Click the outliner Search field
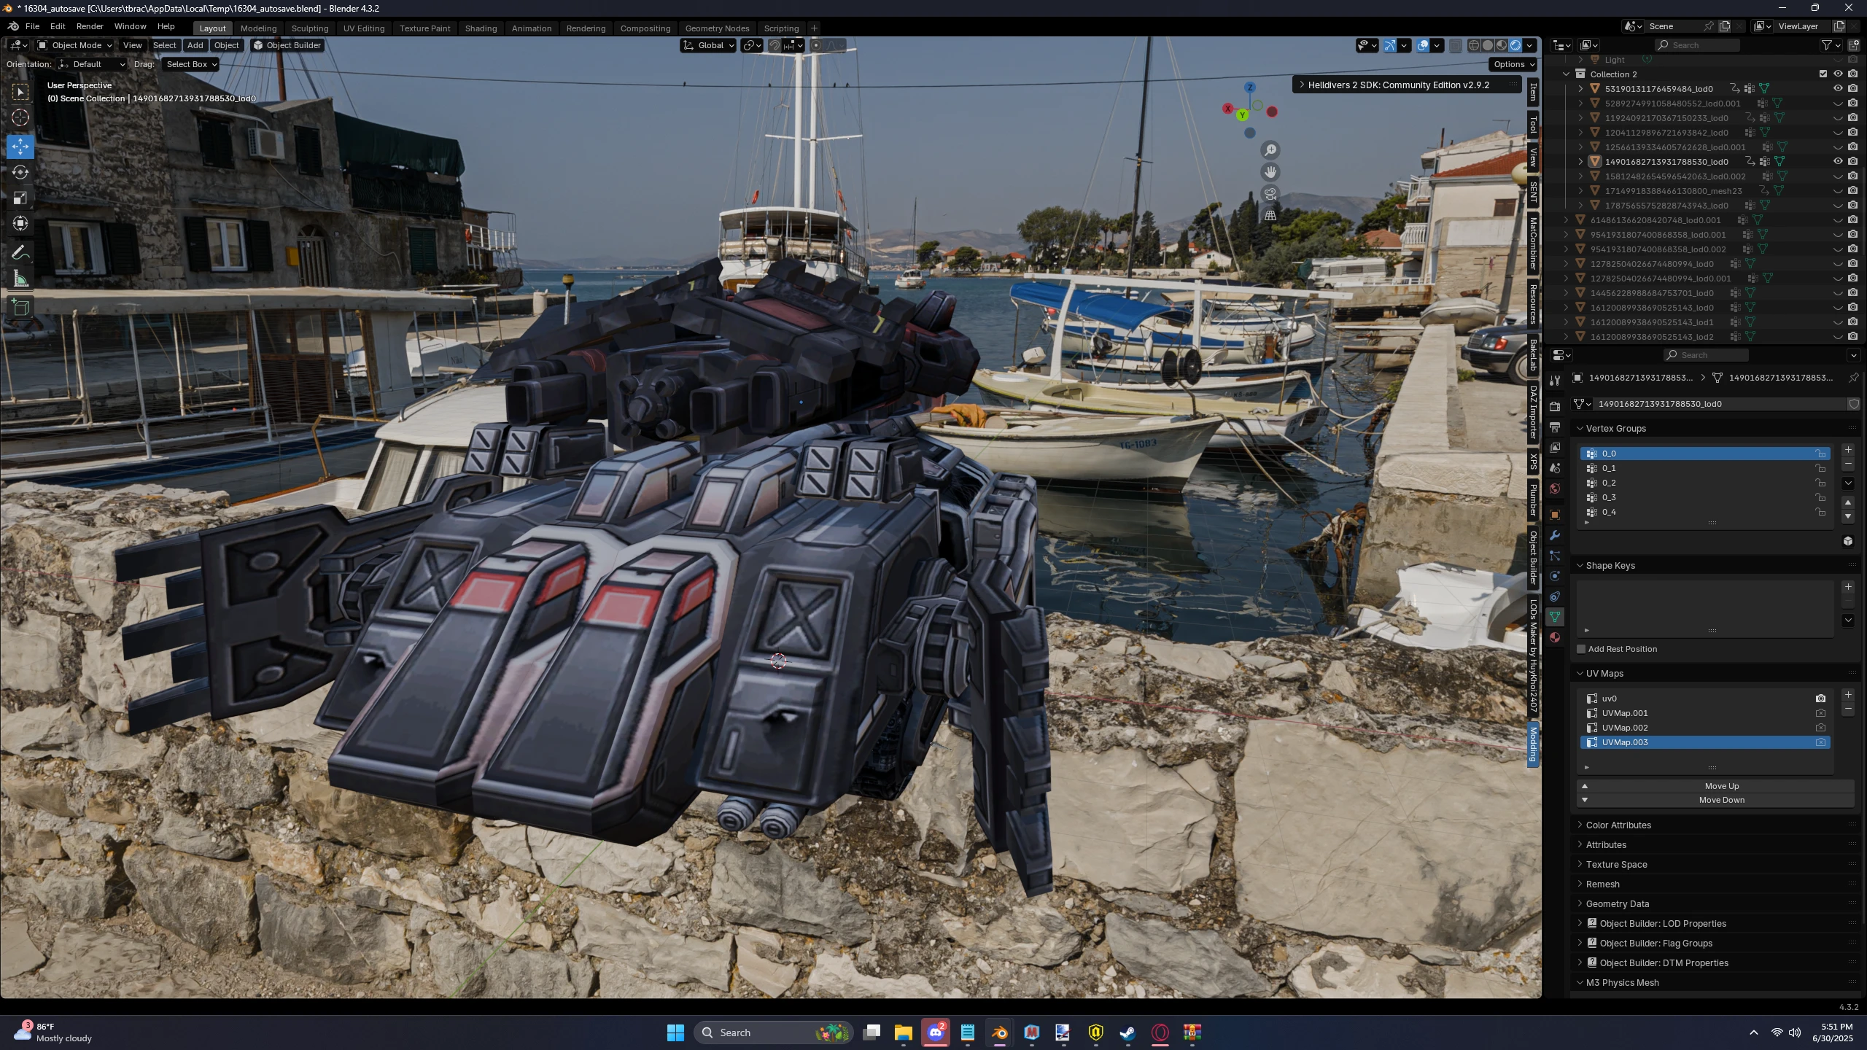This screenshot has height=1050, width=1867. [1698, 45]
